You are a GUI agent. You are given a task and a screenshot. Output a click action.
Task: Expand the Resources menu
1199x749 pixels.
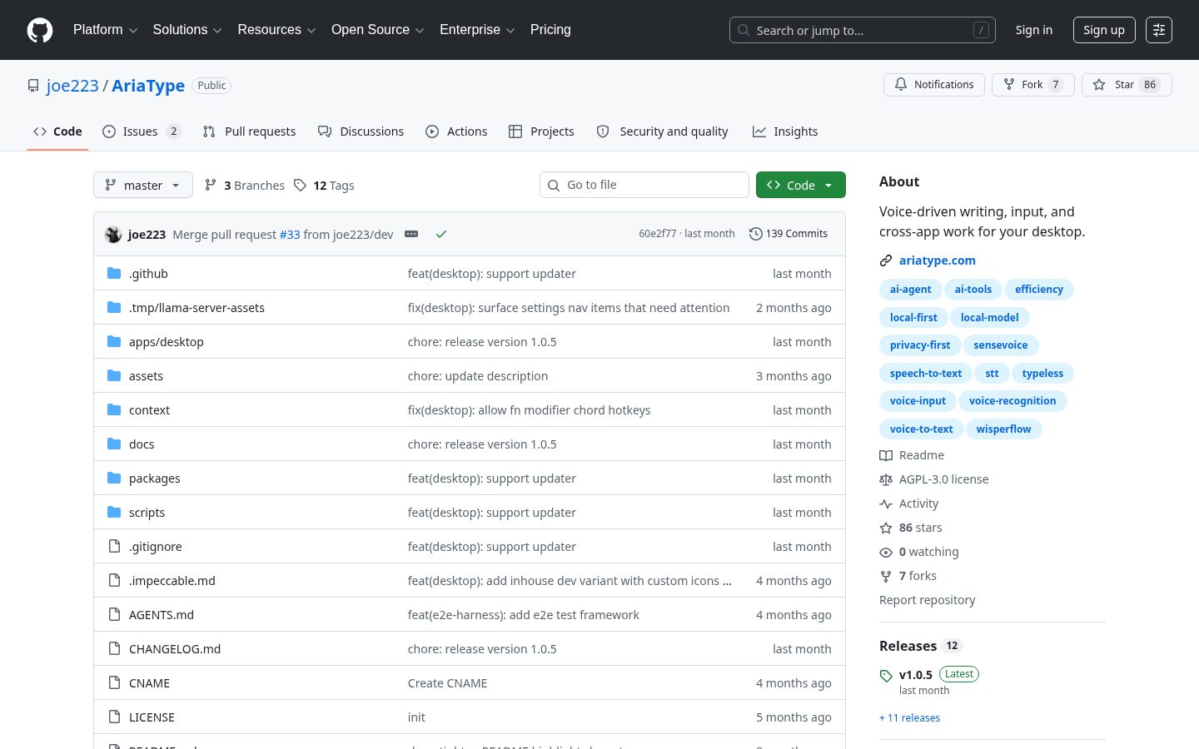276,30
